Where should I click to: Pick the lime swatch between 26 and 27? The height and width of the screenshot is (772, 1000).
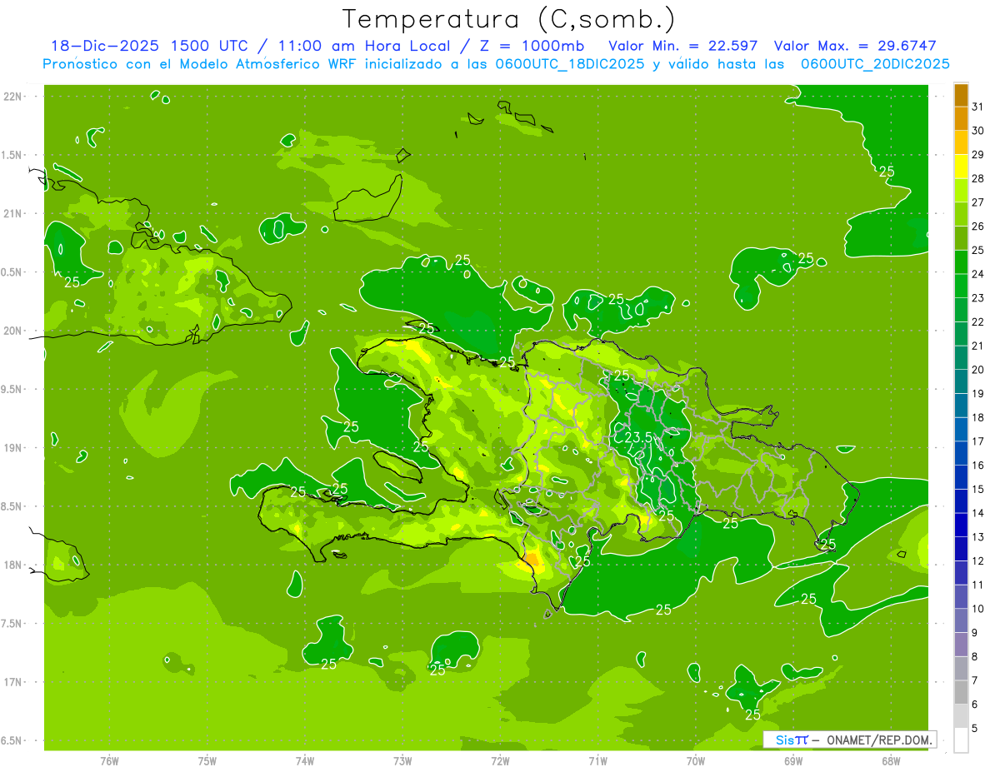[961, 215]
